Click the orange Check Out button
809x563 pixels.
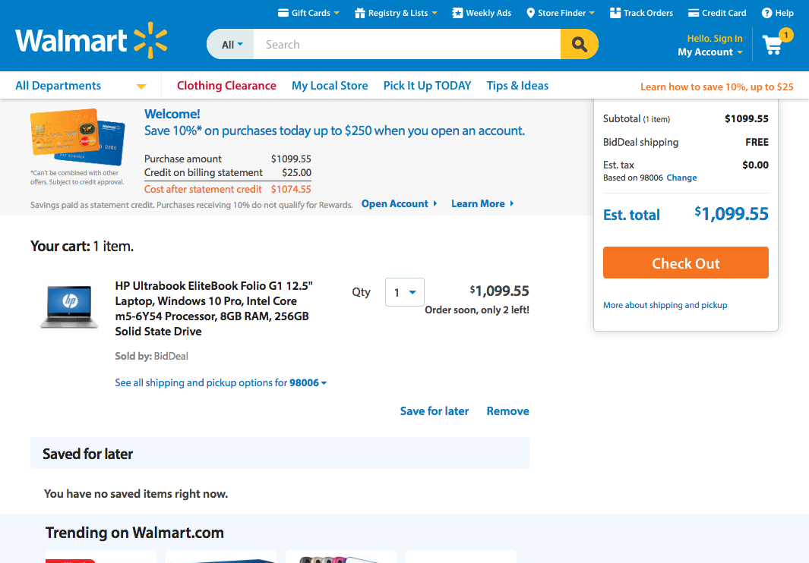(686, 263)
